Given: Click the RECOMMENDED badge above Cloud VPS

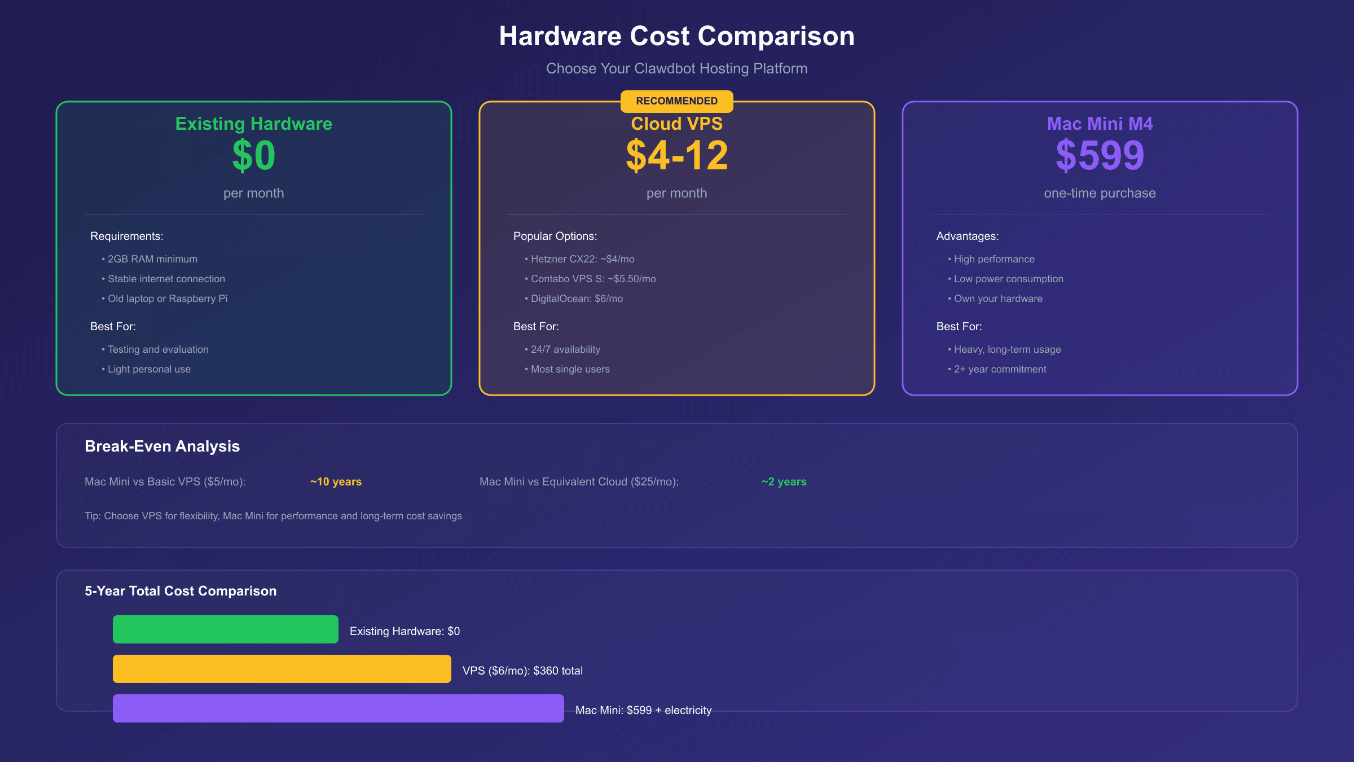Looking at the screenshot, I should pyautogui.click(x=676, y=101).
